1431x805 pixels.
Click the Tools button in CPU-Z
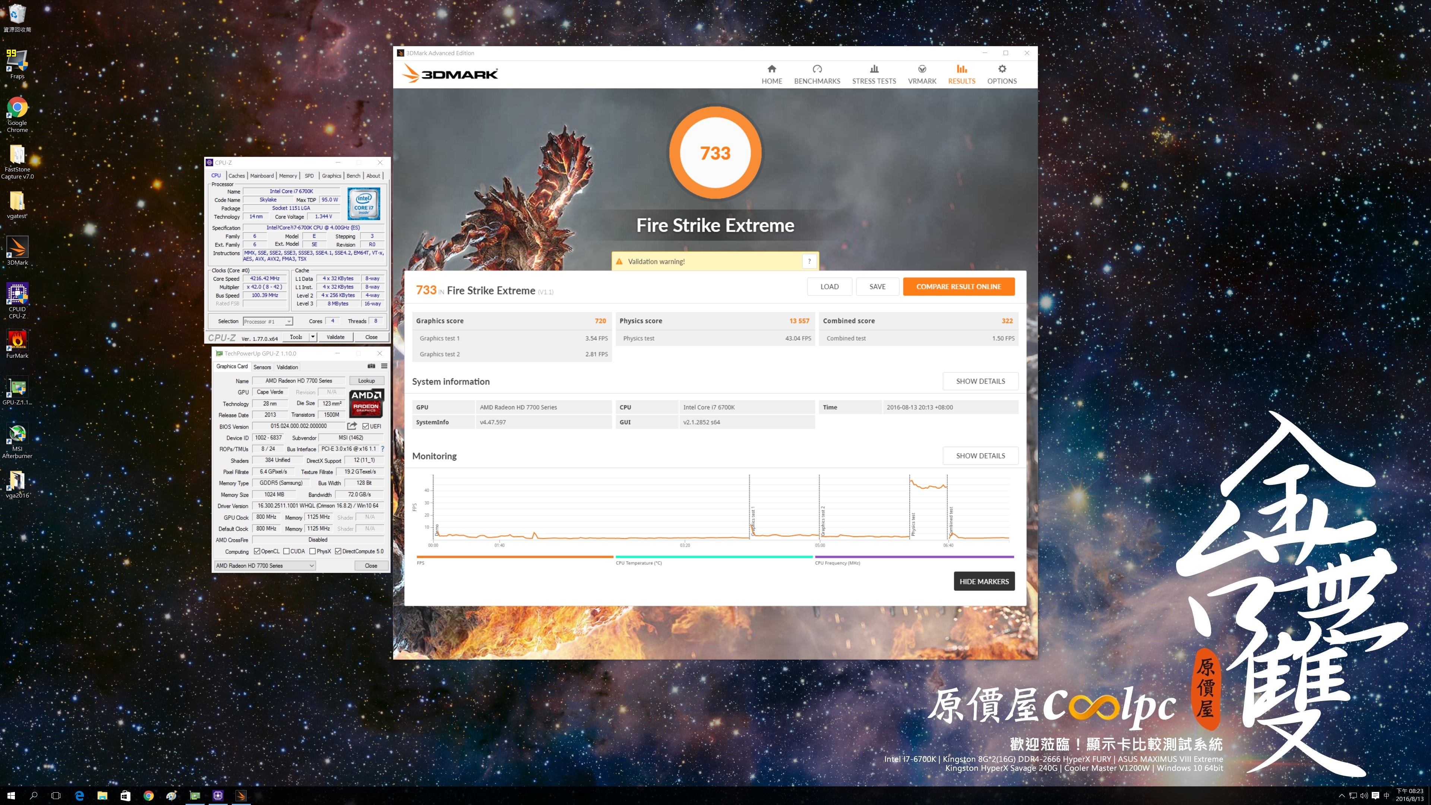pos(296,337)
